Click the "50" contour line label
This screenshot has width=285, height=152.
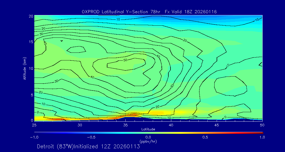point(125,60)
